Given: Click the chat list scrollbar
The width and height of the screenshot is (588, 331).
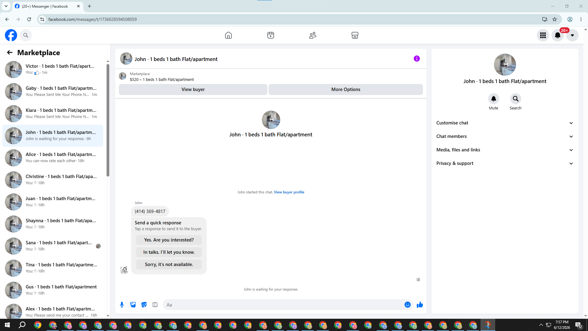Looking at the screenshot, I should point(108,120).
